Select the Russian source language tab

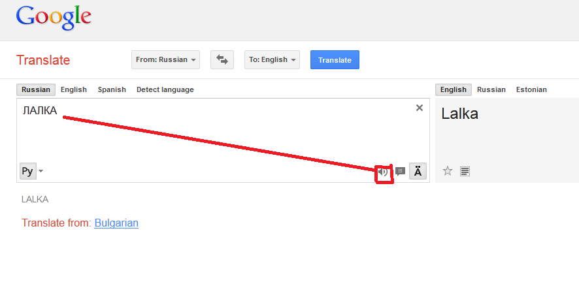(x=36, y=89)
